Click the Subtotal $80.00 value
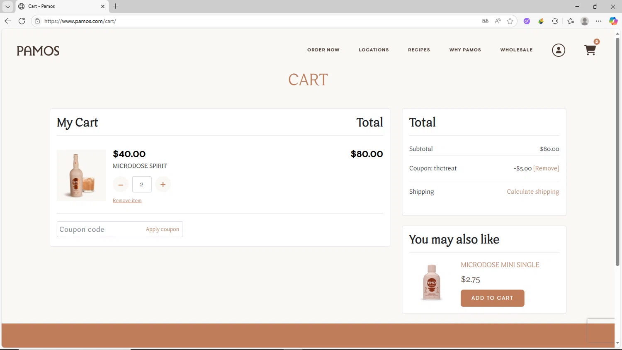This screenshot has width=622, height=350. [x=549, y=149]
